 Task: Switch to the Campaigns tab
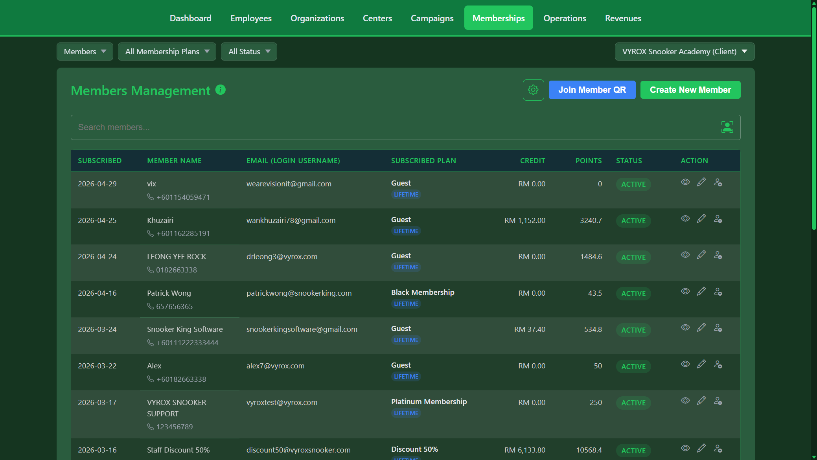tap(432, 18)
